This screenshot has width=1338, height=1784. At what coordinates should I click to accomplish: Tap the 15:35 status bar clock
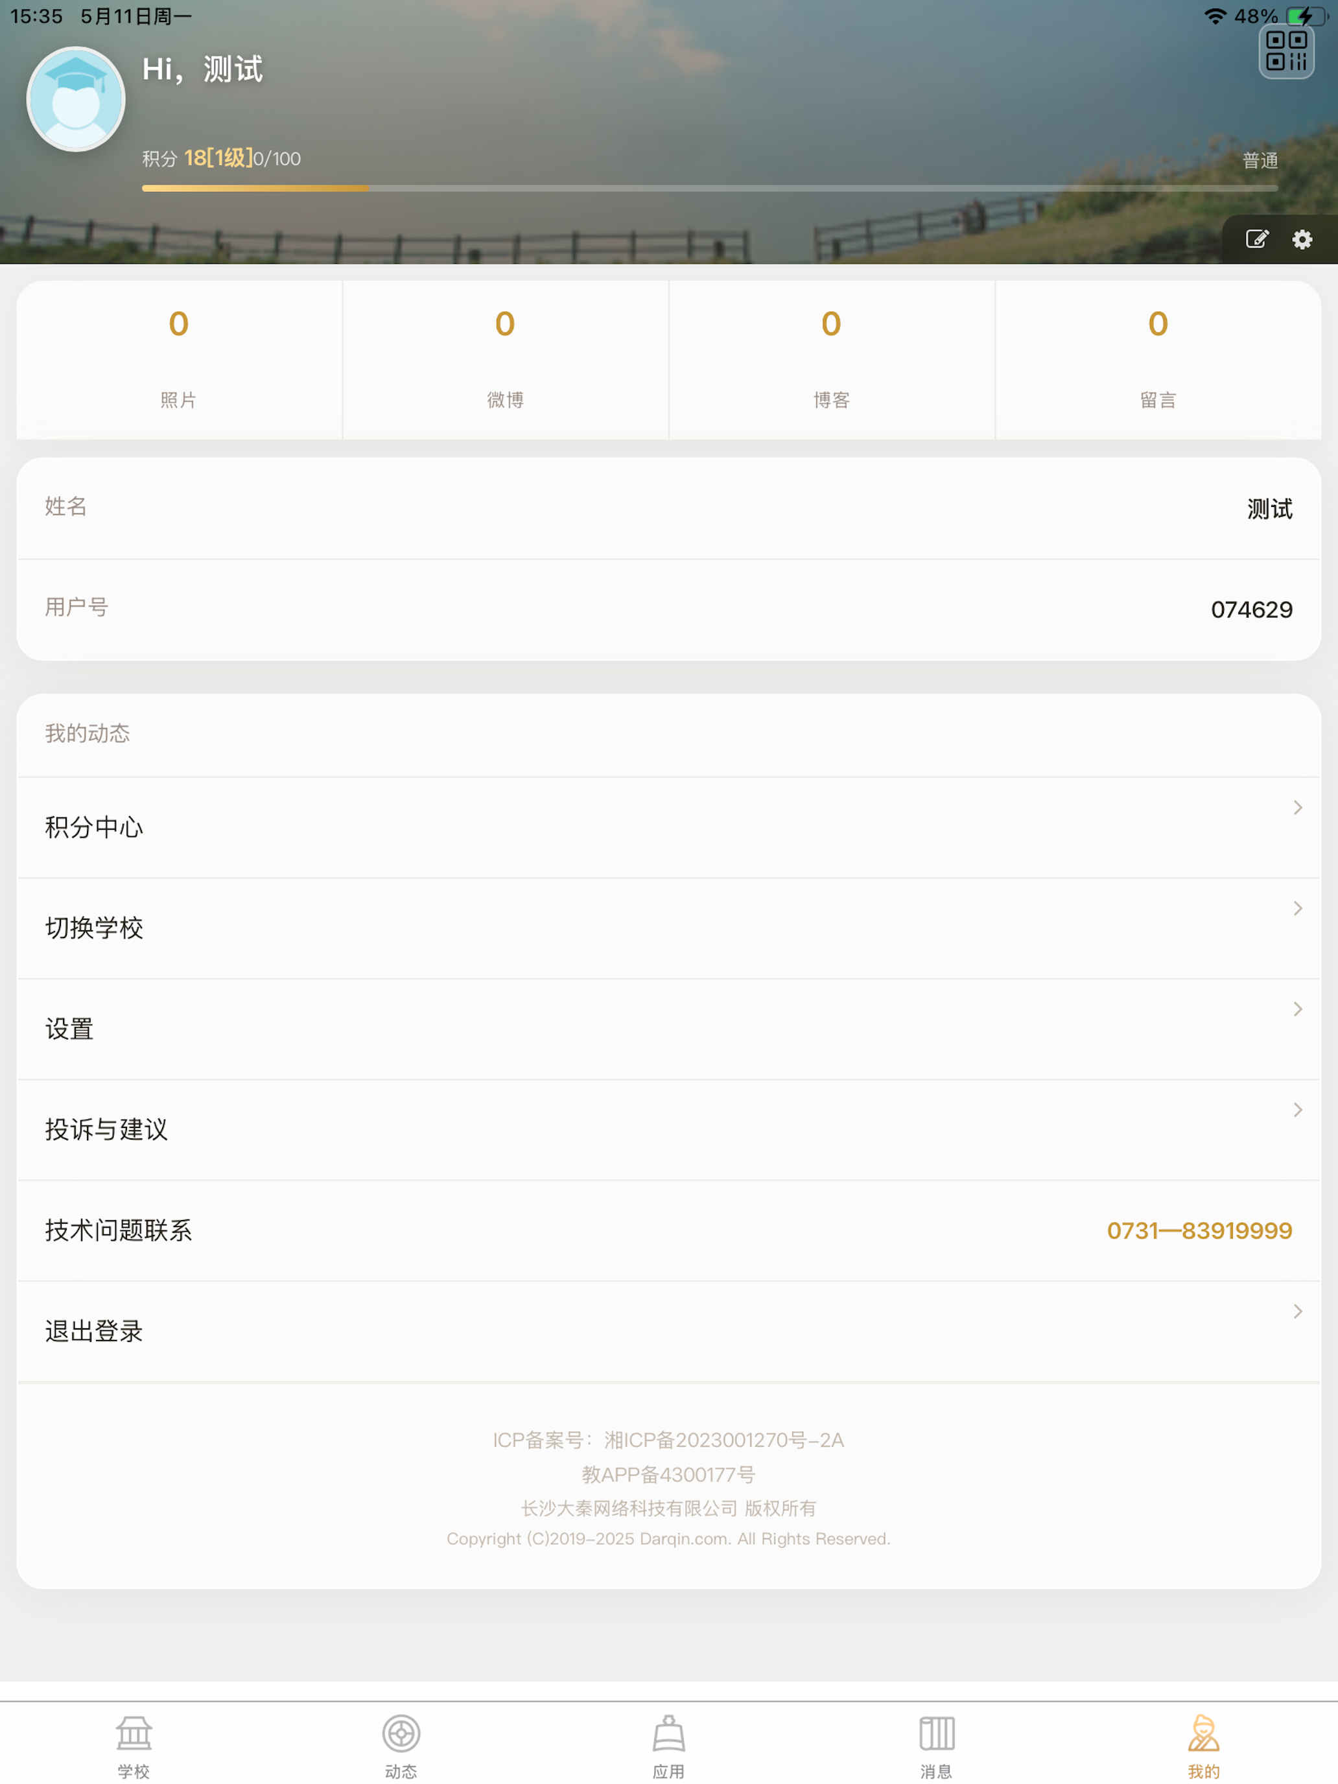pos(36,16)
